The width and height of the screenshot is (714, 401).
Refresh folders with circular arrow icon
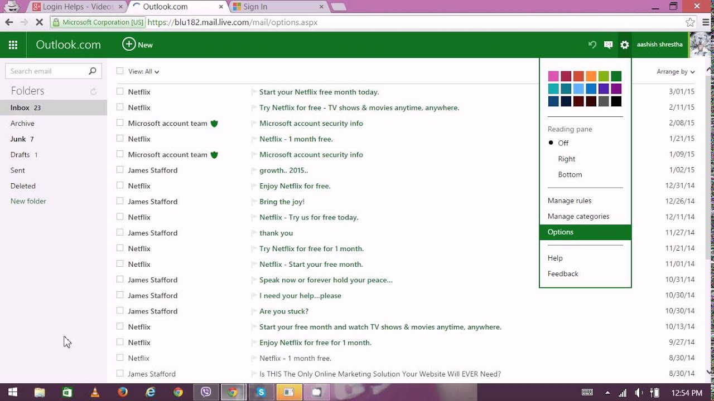[x=93, y=91]
